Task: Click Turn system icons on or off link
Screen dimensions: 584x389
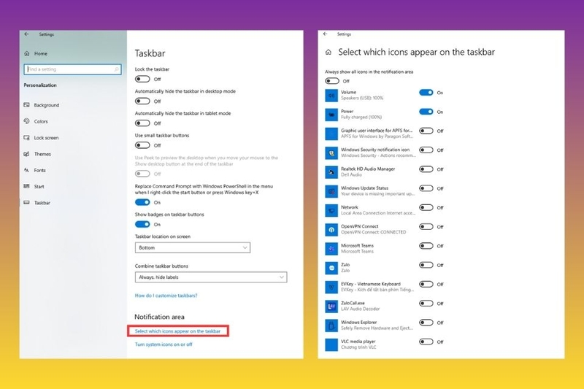Action: [164, 344]
